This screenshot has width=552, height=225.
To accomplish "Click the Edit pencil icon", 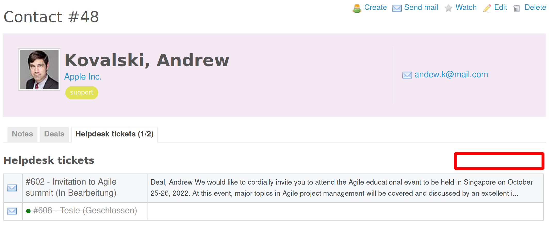I will click(487, 8).
